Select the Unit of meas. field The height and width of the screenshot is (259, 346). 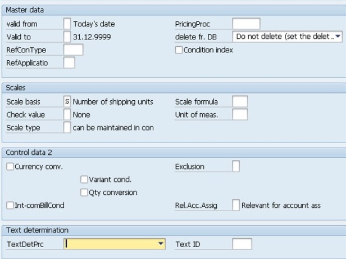click(240, 115)
